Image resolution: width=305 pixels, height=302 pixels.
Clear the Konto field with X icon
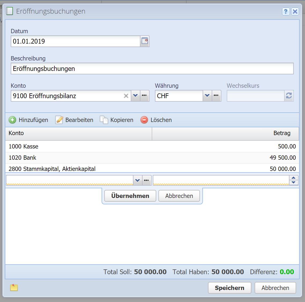126,96
